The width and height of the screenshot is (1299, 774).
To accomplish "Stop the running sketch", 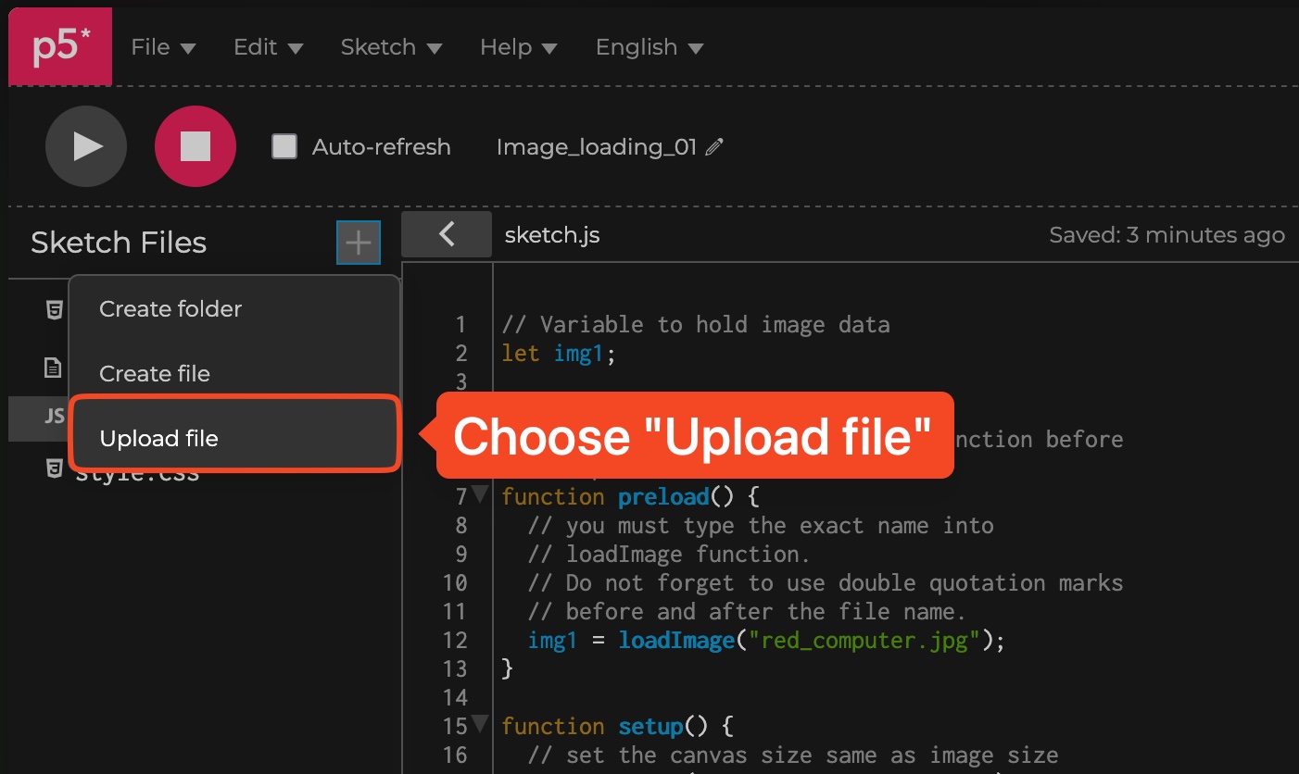I will click(195, 146).
